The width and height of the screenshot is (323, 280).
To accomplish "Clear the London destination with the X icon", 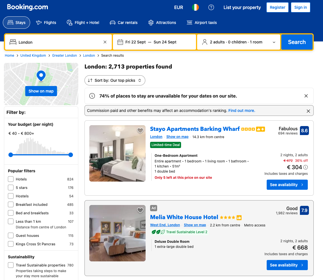I will pyautogui.click(x=105, y=42).
